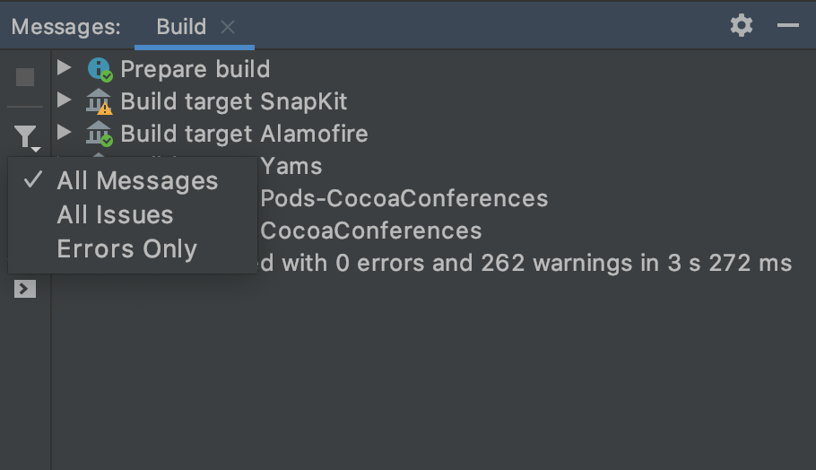Click the filter funnel icon
The width and height of the screenshot is (816, 470).
(25, 136)
